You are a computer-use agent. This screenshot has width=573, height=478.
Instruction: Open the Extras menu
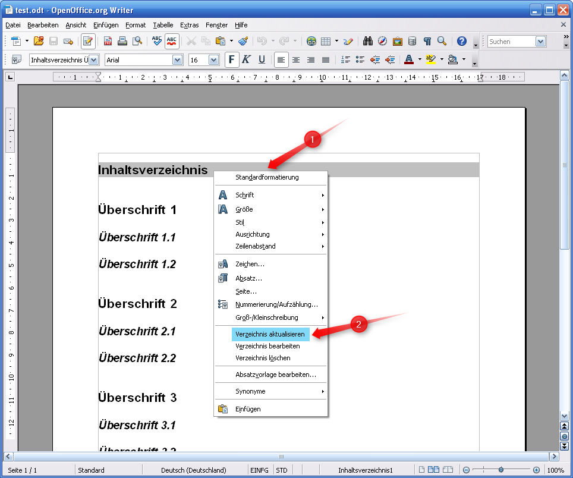[189, 25]
